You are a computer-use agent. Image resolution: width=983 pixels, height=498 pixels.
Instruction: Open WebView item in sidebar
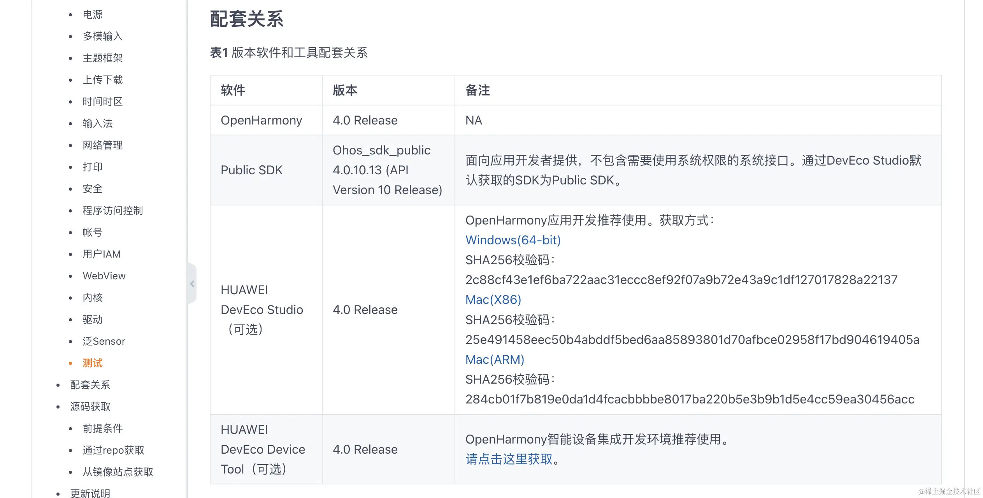coord(104,276)
